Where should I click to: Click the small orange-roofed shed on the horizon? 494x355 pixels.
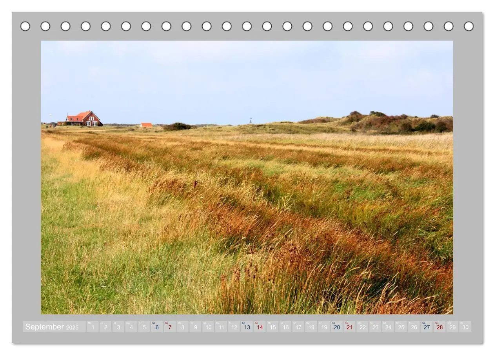tap(146, 125)
